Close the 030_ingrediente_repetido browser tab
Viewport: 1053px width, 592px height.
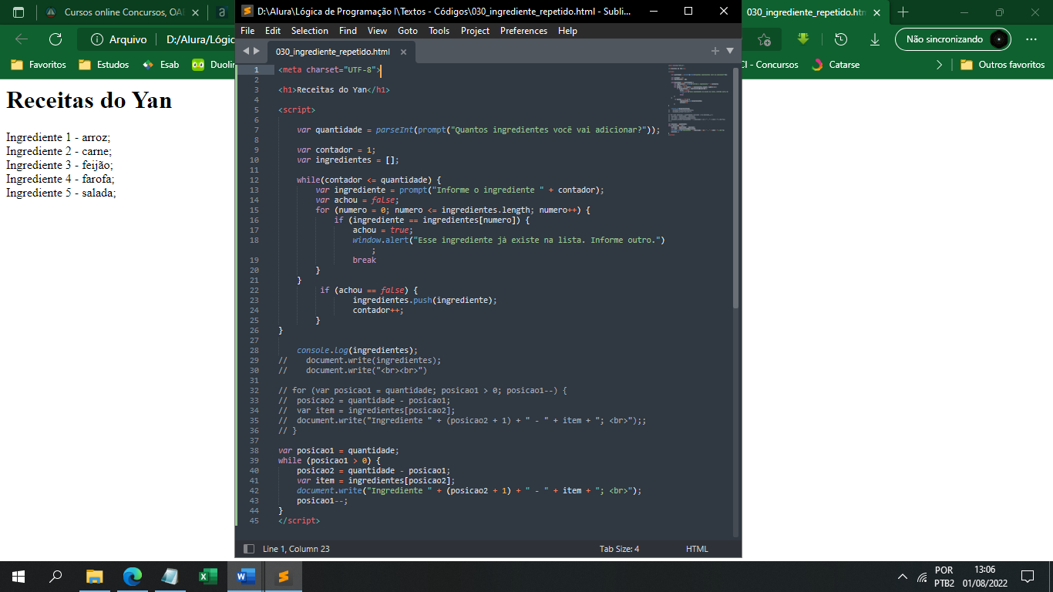click(x=878, y=12)
